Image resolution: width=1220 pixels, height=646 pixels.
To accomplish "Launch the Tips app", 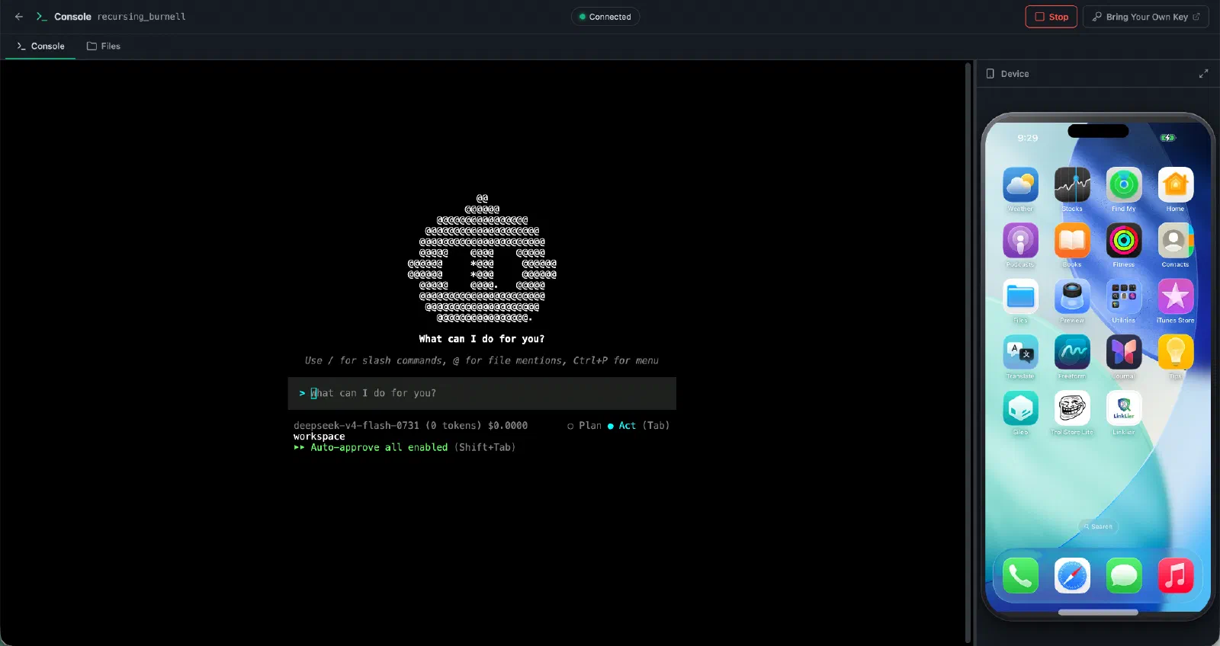I will pos(1175,352).
